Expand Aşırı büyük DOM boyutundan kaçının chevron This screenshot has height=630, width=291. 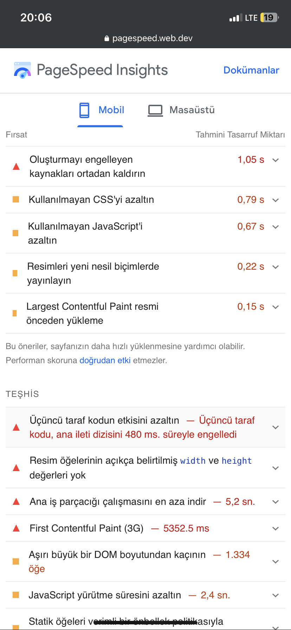(x=276, y=561)
